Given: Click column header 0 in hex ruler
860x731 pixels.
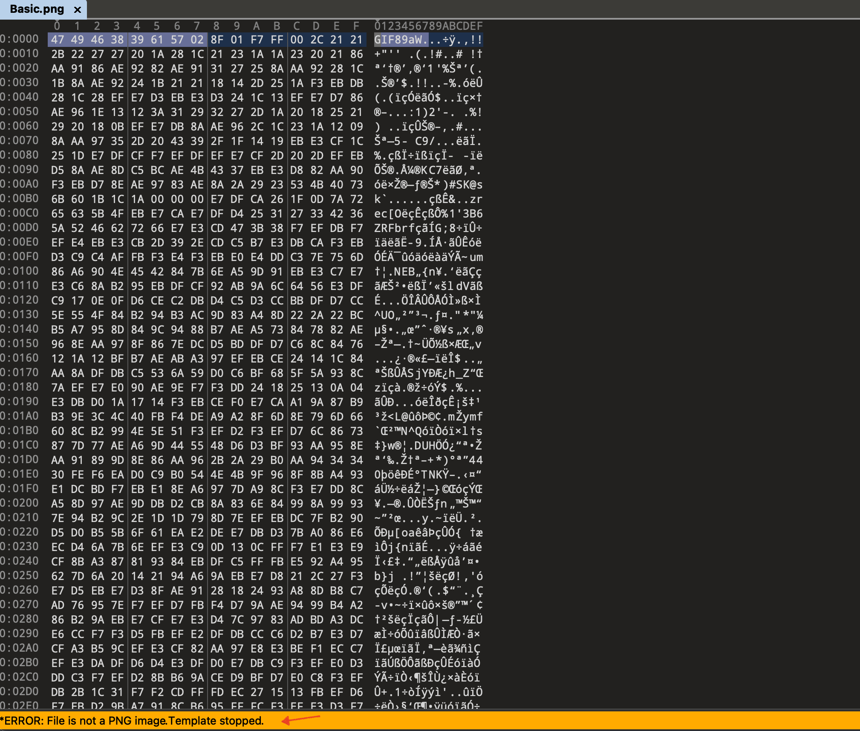Looking at the screenshot, I should [57, 26].
